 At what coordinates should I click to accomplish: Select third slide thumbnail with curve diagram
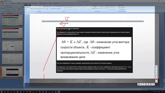click(x=12, y=46)
